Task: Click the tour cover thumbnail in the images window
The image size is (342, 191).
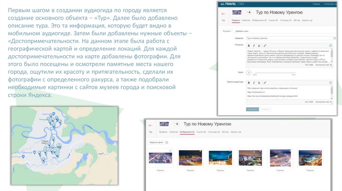Action: pyautogui.click(x=164, y=124)
